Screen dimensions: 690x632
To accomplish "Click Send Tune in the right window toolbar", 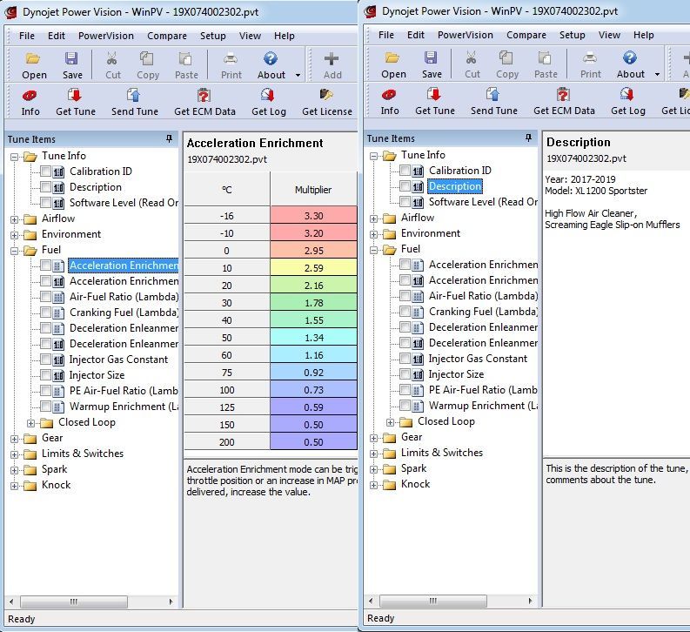I will (493, 101).
